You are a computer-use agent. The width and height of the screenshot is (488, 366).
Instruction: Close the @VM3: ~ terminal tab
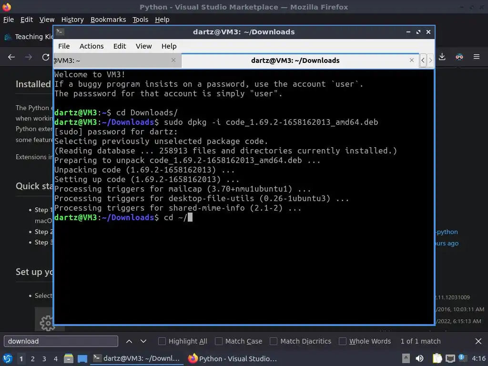click(x=173, y=60)
